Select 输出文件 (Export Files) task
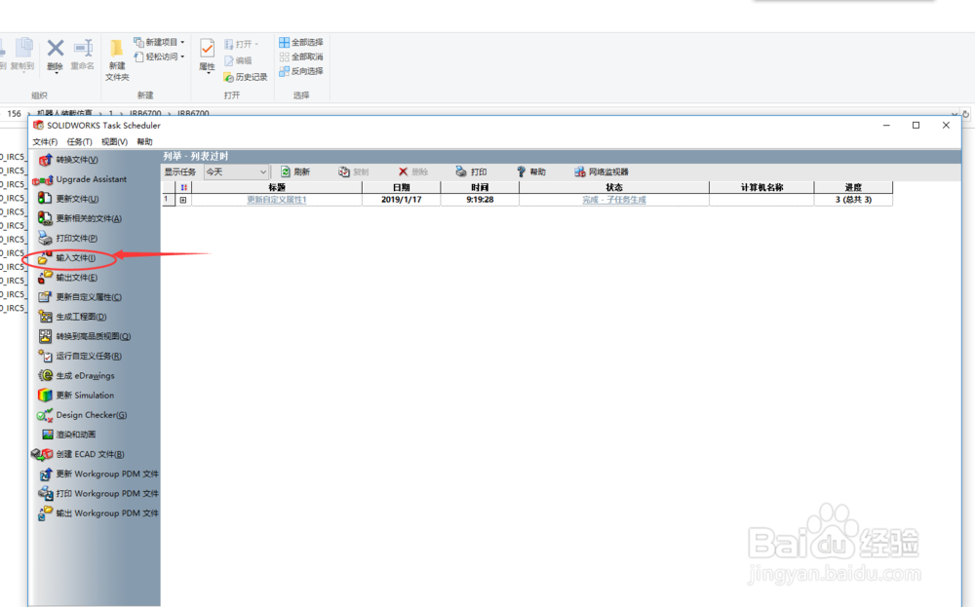The height and width of the screenshot is (607, 975). tap(68, 278)
